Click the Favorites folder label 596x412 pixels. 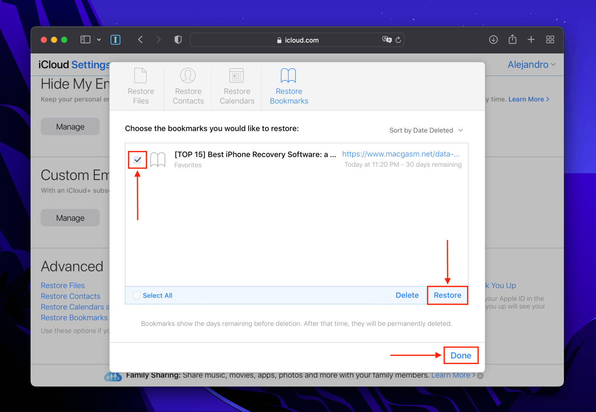click(x=188, y=165)
